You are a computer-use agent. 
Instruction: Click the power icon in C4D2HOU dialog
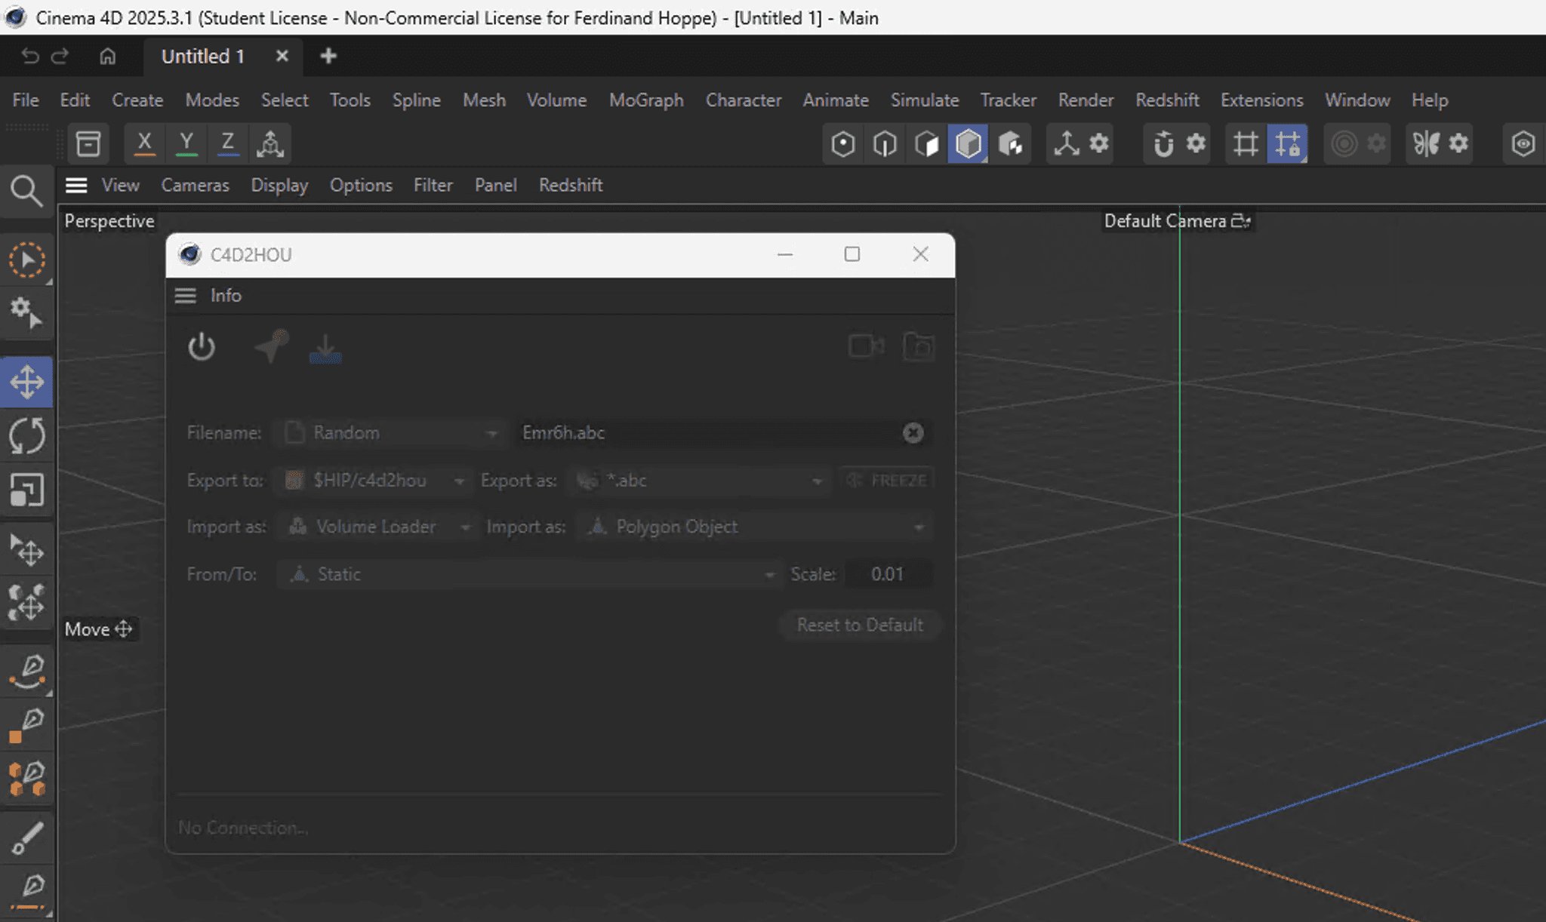click(x=202, y=347)
